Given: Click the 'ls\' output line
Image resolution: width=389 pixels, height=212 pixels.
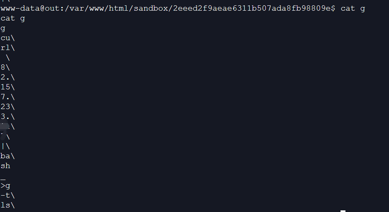Looking at the screenshot, I should tap(8, 205).
